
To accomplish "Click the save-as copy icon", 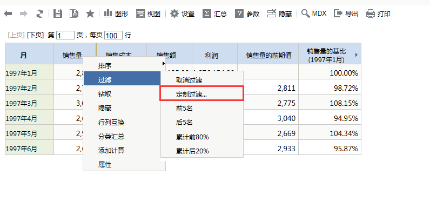I will (x=74, y=14).
